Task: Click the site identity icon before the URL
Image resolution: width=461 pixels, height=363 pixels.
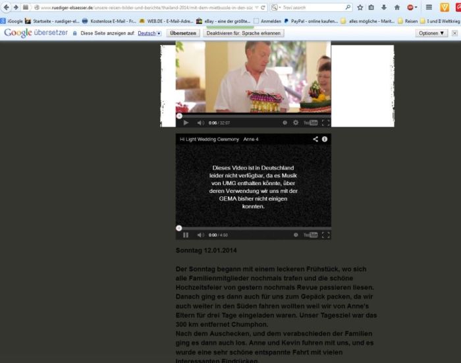Action: tap(36, 8)
